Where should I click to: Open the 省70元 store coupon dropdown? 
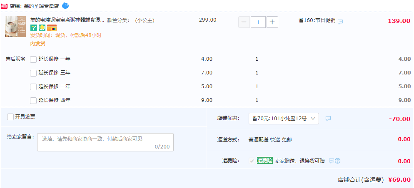click(284, 119)
